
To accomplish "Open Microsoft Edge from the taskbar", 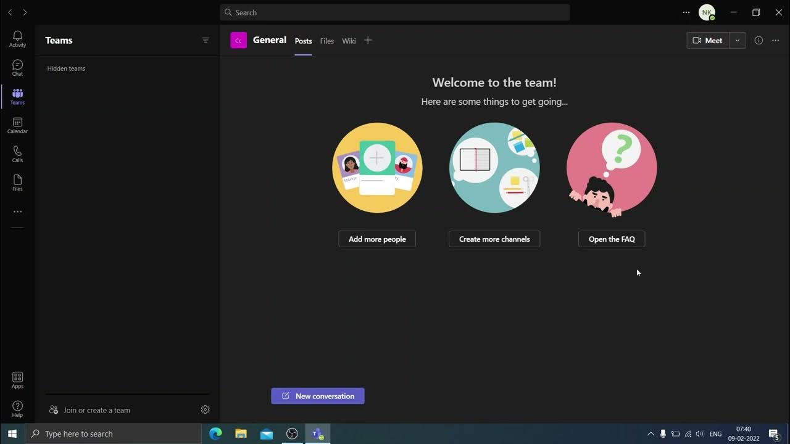I will [x=215, y=434].
